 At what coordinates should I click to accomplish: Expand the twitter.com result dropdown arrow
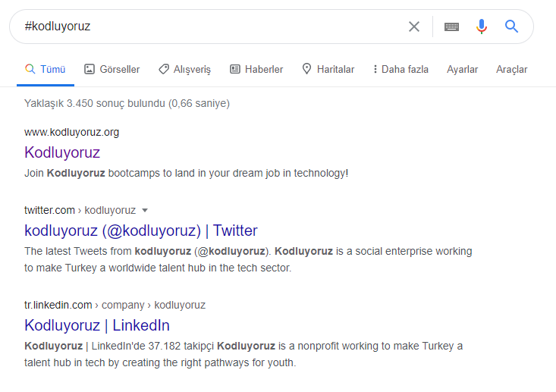(x=145, y=210)
